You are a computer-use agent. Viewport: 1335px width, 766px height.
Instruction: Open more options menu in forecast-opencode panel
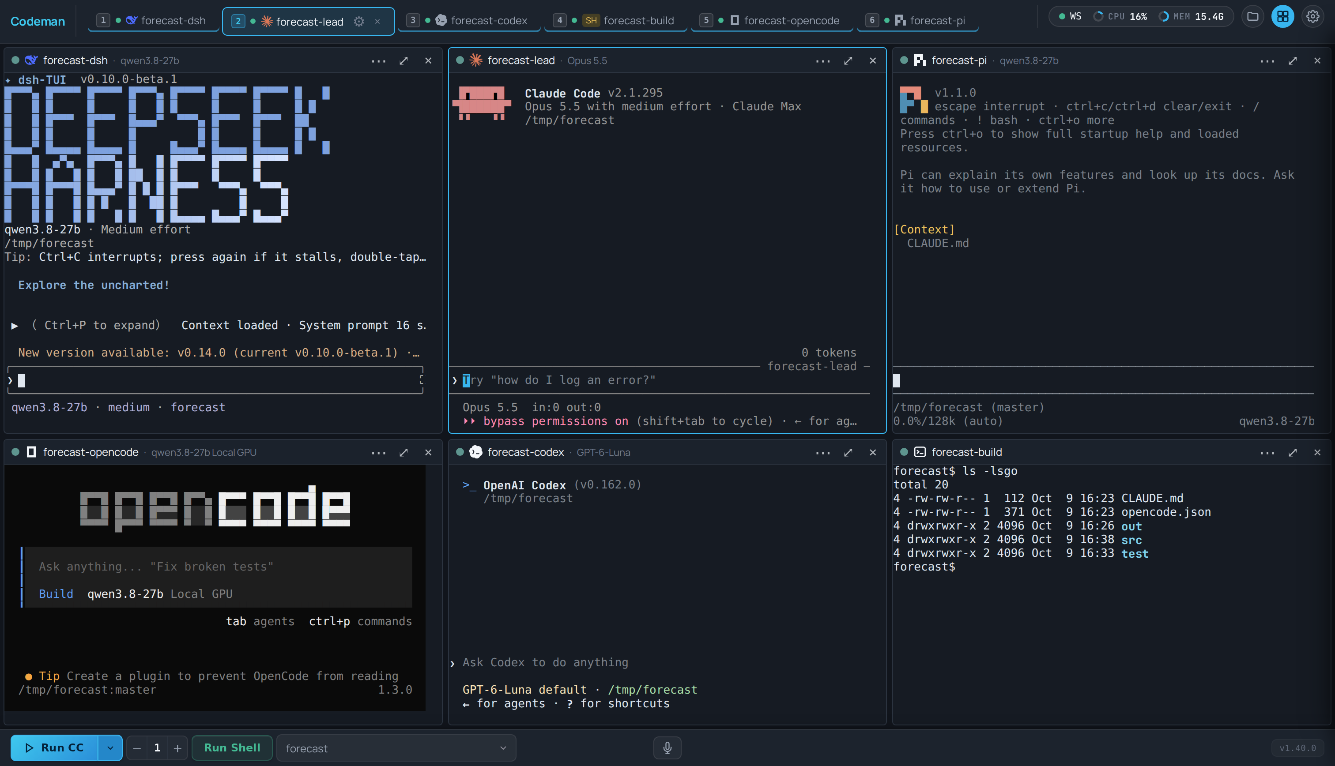pyautogui.click(x=378, y=452)
